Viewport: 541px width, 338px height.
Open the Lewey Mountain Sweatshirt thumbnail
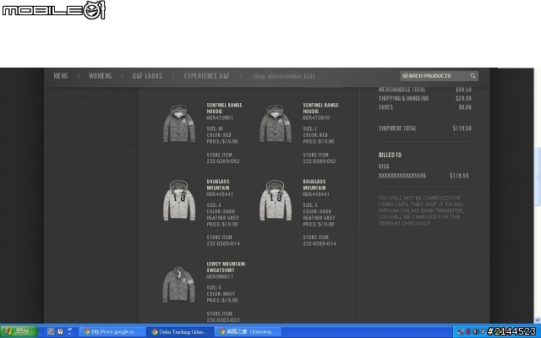[x=178, y=285]
